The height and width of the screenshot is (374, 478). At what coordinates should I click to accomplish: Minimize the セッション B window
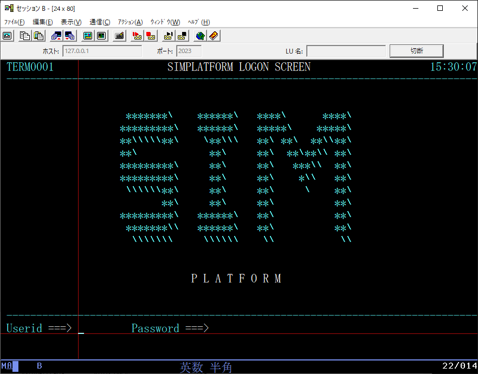[x=416, y=8]
